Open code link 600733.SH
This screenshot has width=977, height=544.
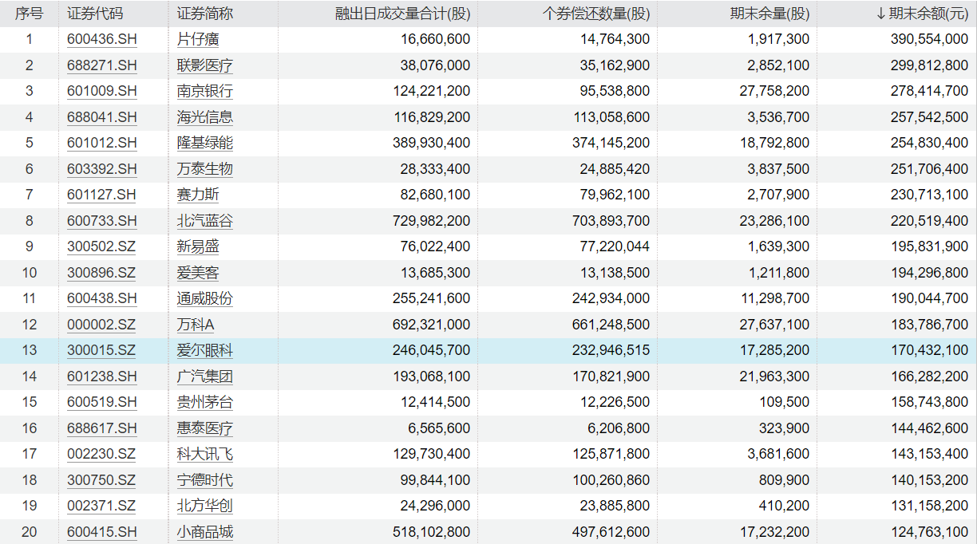pos(102,221)
